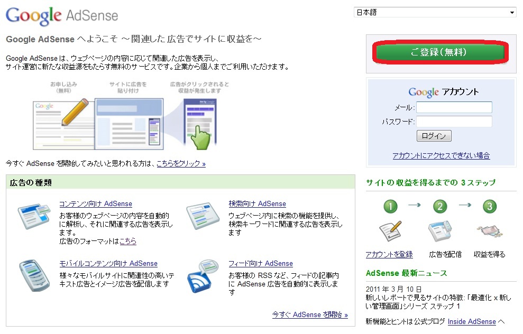The width and height of the screenshot is (523, 334).
Task: Click the search AdSense magnifier icon
Action: tap(203, 215)
